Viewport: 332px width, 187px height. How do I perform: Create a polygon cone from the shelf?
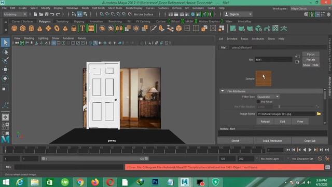(39, 29)
